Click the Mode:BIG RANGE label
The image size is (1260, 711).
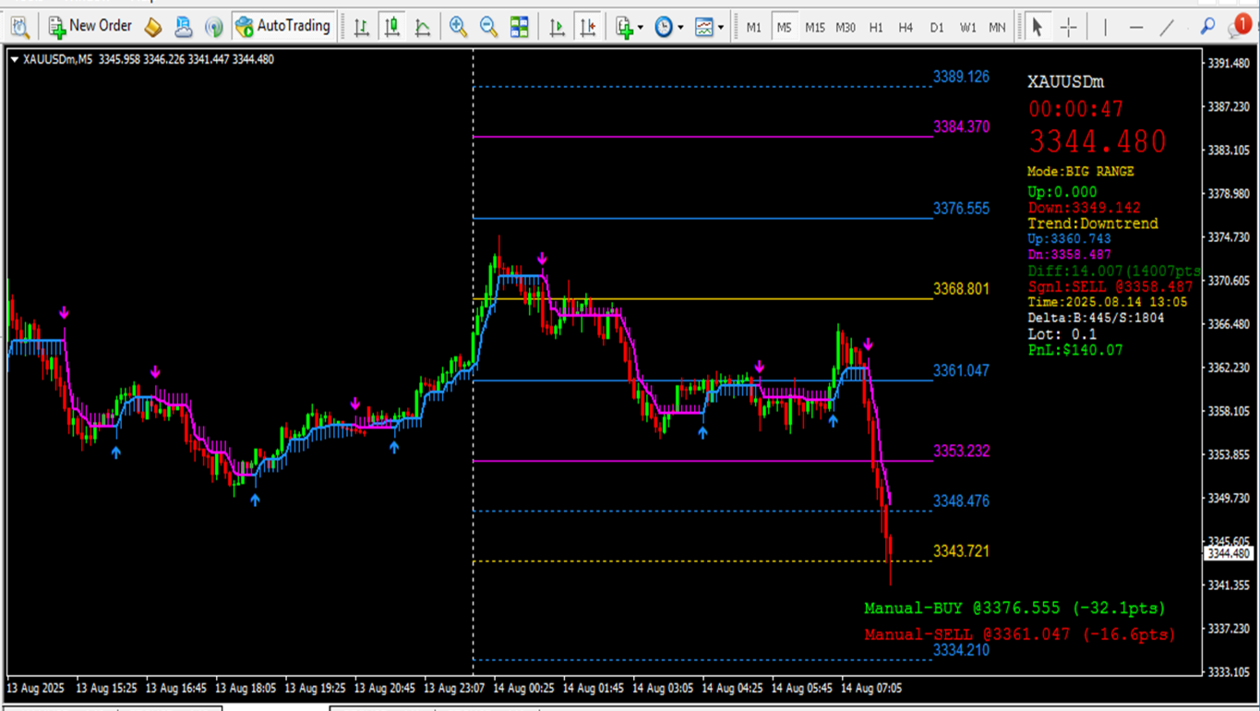[x=1081, y=172]
